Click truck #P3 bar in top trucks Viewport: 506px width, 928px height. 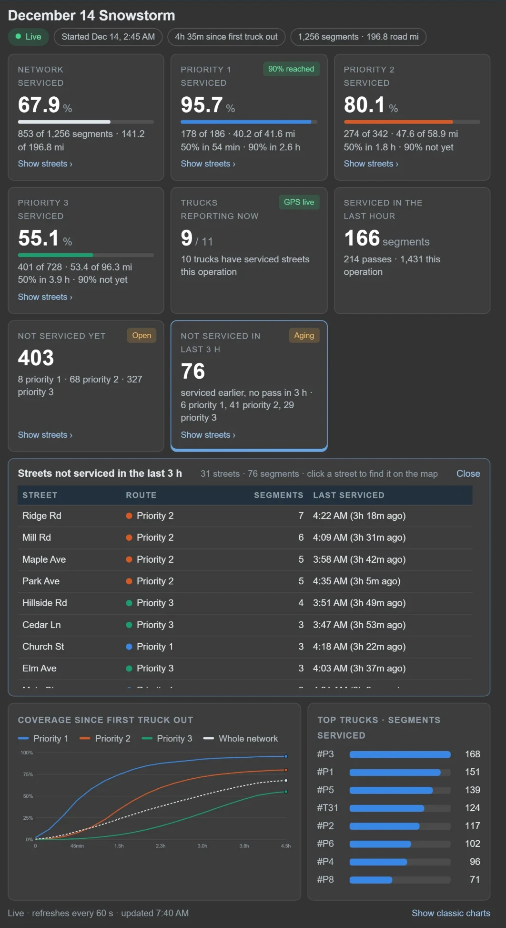[x=400, y=754]
